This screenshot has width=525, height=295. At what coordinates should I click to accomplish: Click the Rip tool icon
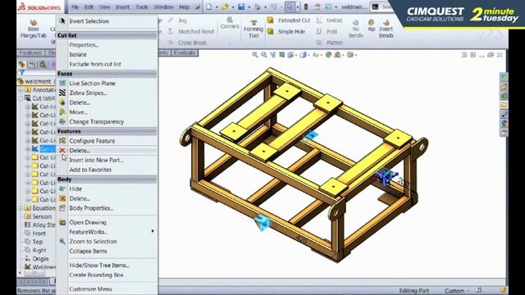point(372,25)
